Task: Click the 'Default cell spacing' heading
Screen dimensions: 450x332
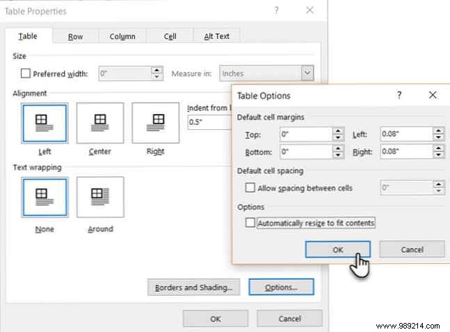Action: click(x=270, y=171)
